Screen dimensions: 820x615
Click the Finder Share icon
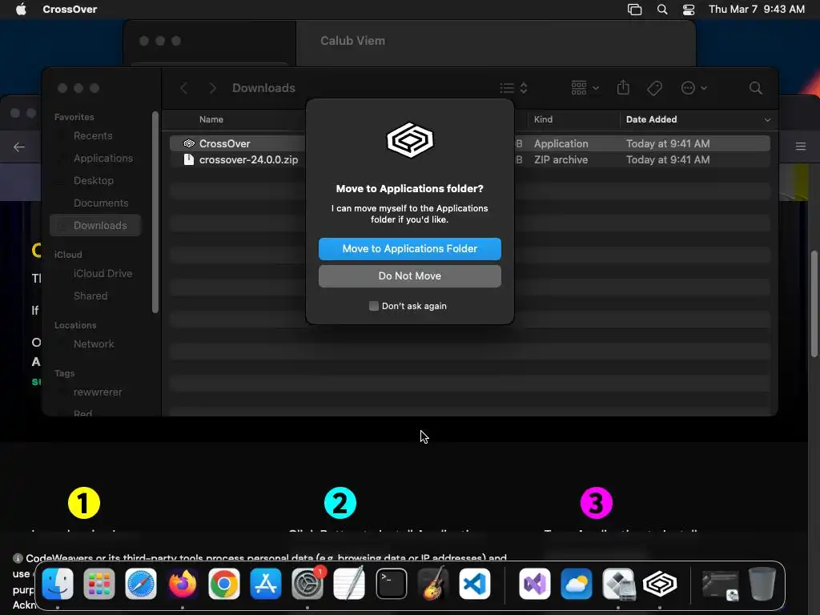[623, 87]
